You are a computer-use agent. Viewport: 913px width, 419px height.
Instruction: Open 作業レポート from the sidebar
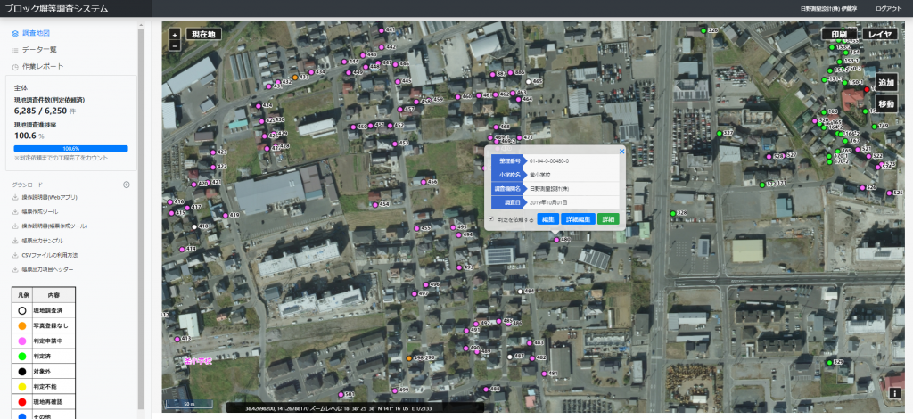pos(42,67)
